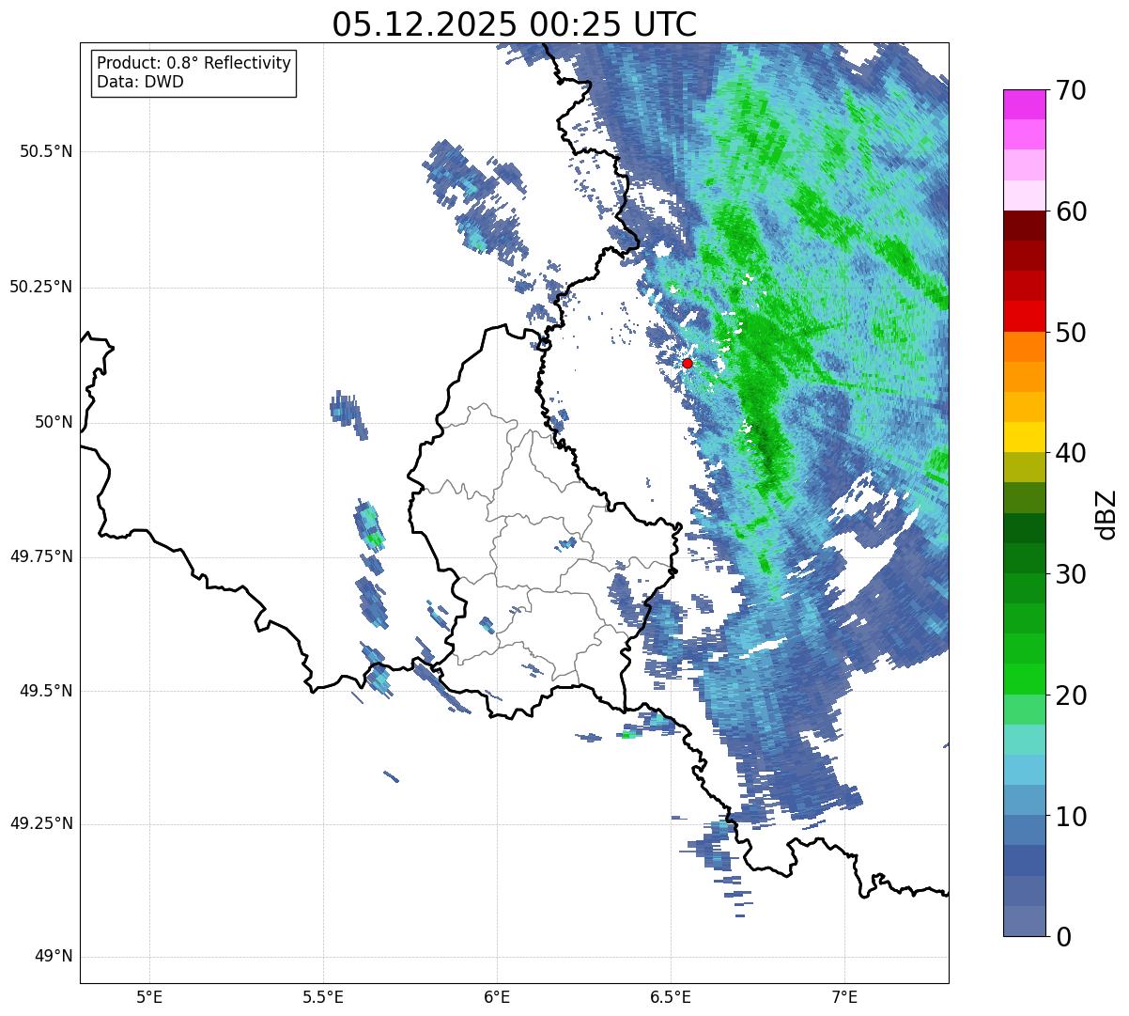This screenshot has width=1129, height=1016.
Task: Pick the slate-blue swatch at bottom of colorbar
Action: tap(1024, 921)
